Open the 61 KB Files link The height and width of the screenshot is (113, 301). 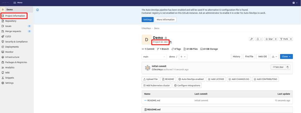(191, 49)
